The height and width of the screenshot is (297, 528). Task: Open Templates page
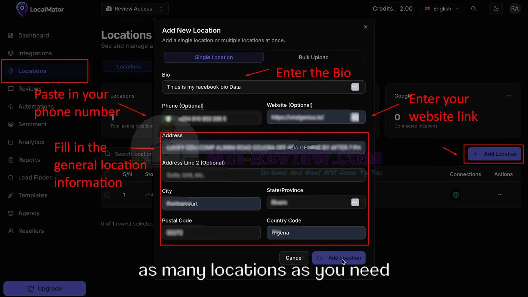33,195
